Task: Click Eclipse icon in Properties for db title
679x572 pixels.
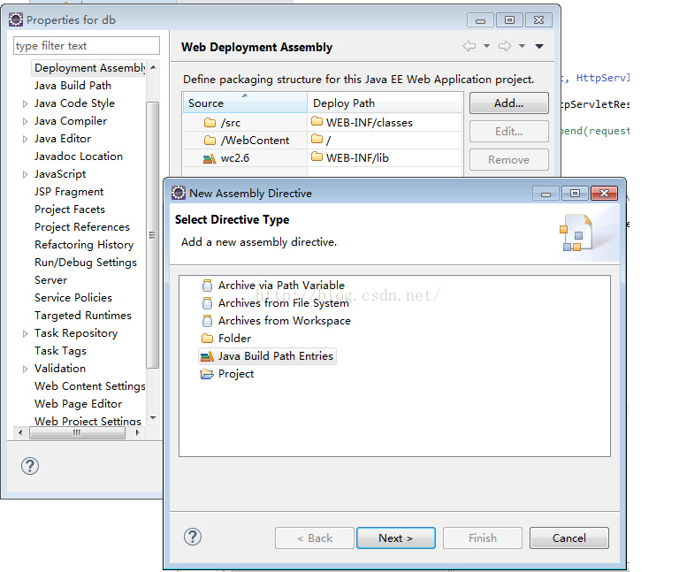Action: click(x=16, y=19)
